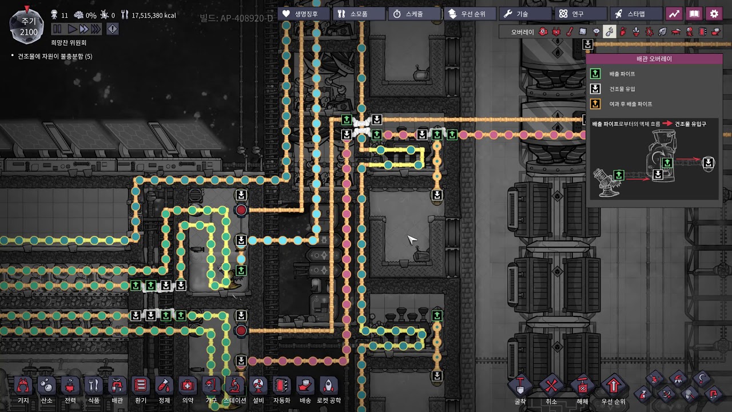This screenshot has width=732, height=412.
Task: Open the 생명징후 (Vitals) tab
Action: [305, 14]
